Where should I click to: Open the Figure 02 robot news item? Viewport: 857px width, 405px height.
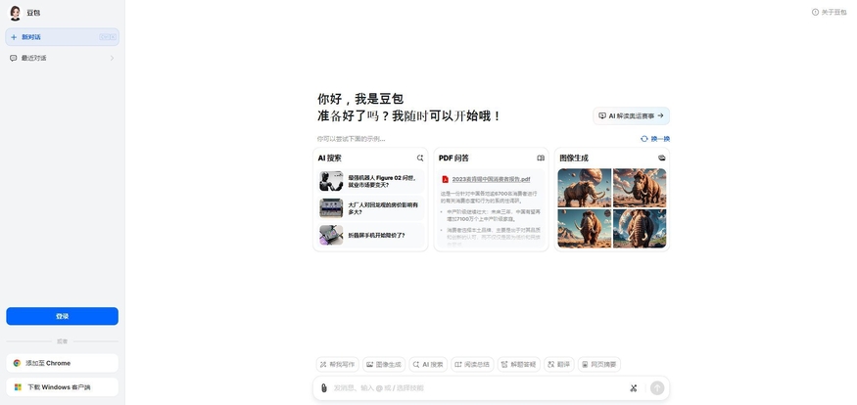click(370, 181)
